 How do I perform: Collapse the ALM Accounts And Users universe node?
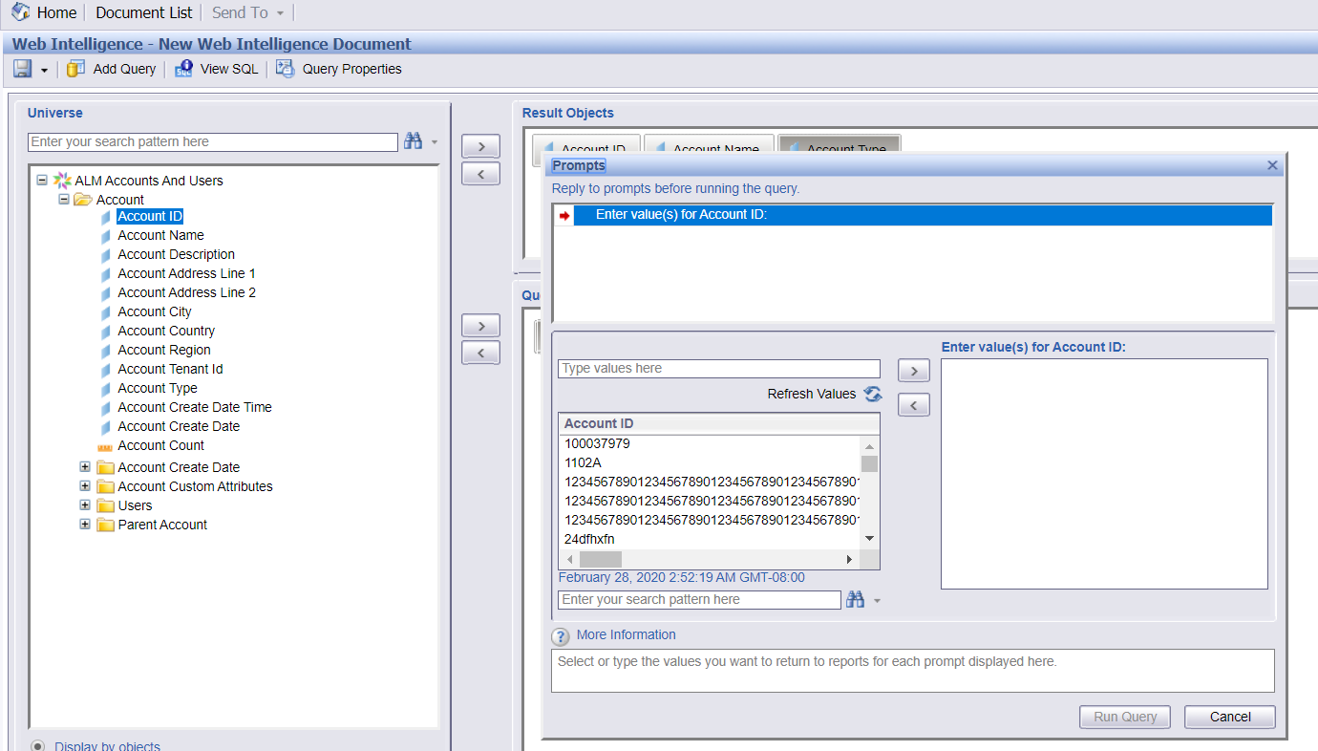click(41, 180)
